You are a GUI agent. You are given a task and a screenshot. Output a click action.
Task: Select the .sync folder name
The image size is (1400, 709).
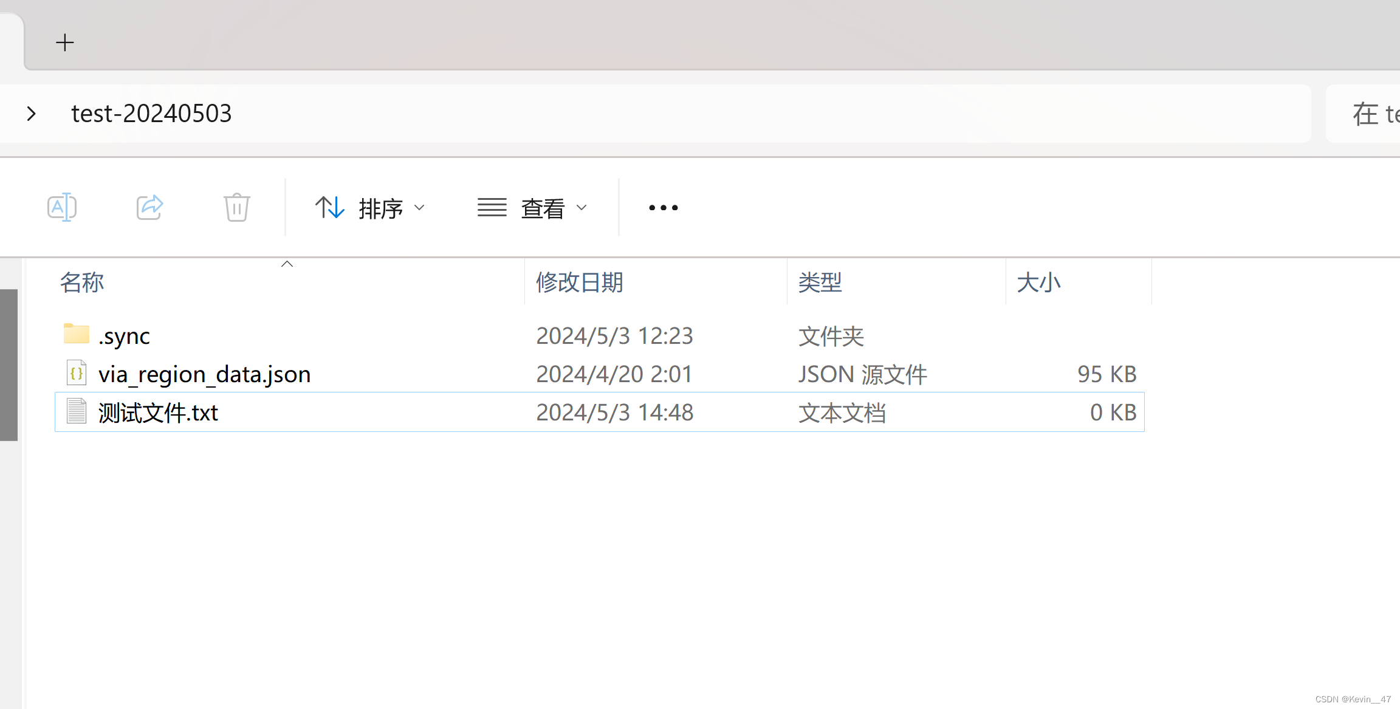point(124,336)
